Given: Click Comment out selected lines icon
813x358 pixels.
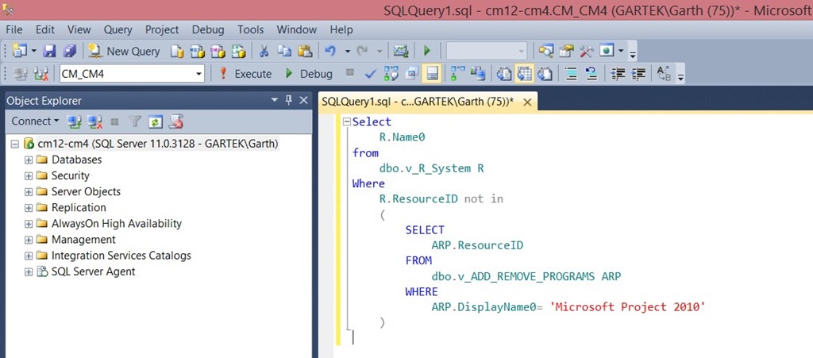Looking at the screenshot, I should tap(572, 74).
